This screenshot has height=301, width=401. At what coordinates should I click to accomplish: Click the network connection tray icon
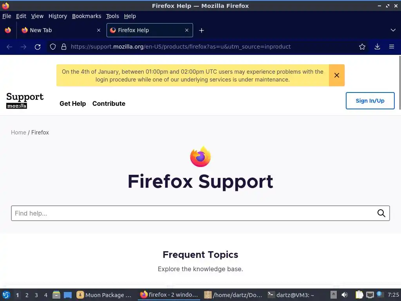tap(370, 295)
